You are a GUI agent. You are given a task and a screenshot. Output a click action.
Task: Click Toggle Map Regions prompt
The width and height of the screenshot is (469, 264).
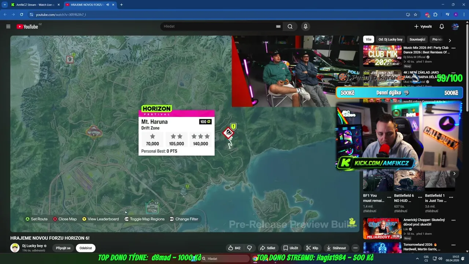144,219
